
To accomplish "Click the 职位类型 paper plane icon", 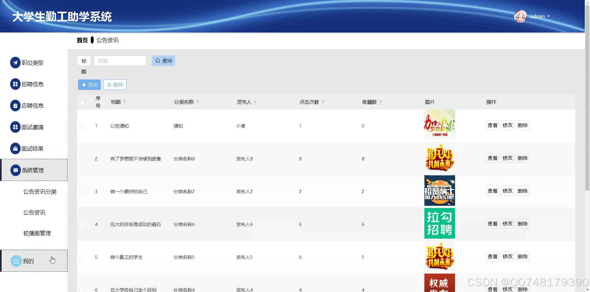I will tap(15, 63).
